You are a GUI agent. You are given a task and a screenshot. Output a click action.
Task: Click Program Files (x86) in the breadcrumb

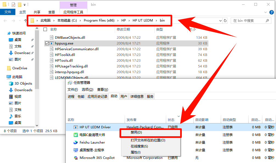(x=99, y=20)
